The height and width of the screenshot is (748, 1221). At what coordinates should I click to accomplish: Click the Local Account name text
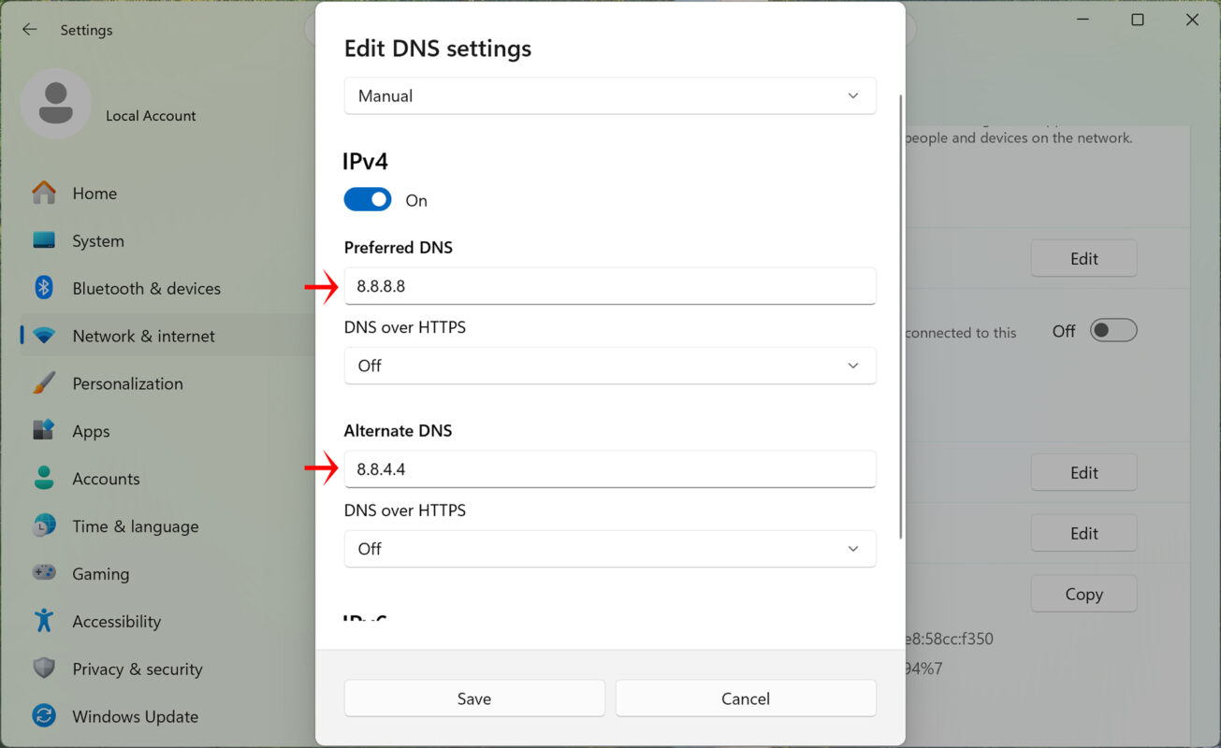(x=151, y=116)
